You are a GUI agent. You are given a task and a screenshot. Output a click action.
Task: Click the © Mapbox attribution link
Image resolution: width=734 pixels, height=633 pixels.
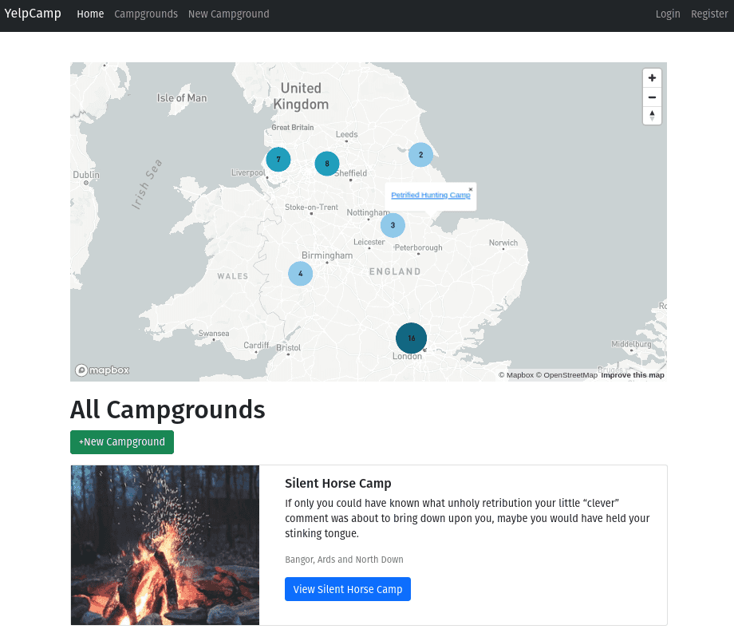[x=516, y=375]
